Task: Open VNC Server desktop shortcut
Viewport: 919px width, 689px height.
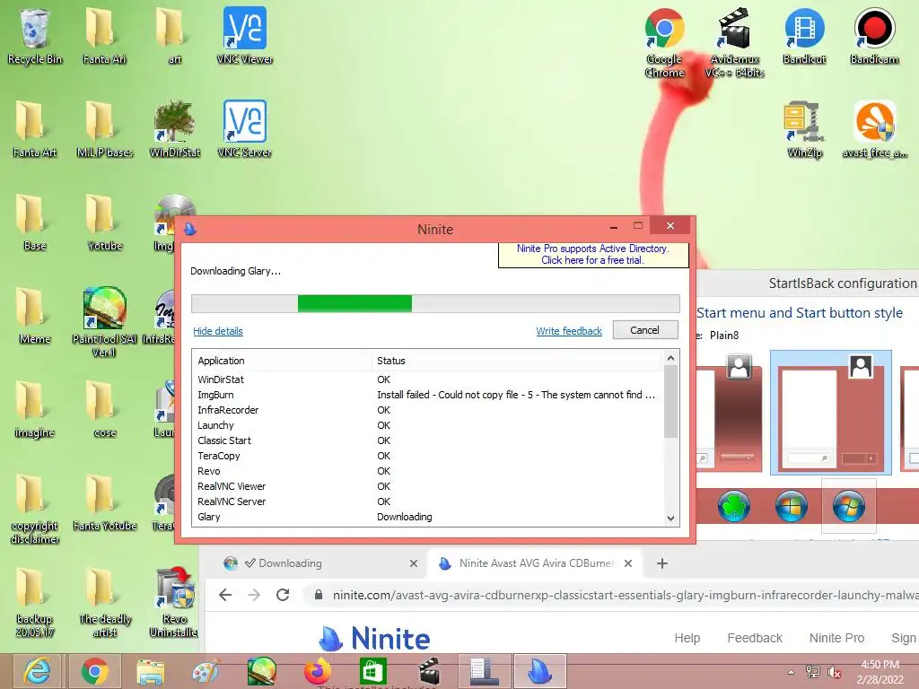Action: click(244, 129)
